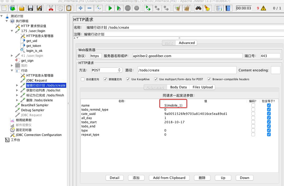
Task: Click the yellow warning triangle icon
Action: coord(263,8)
